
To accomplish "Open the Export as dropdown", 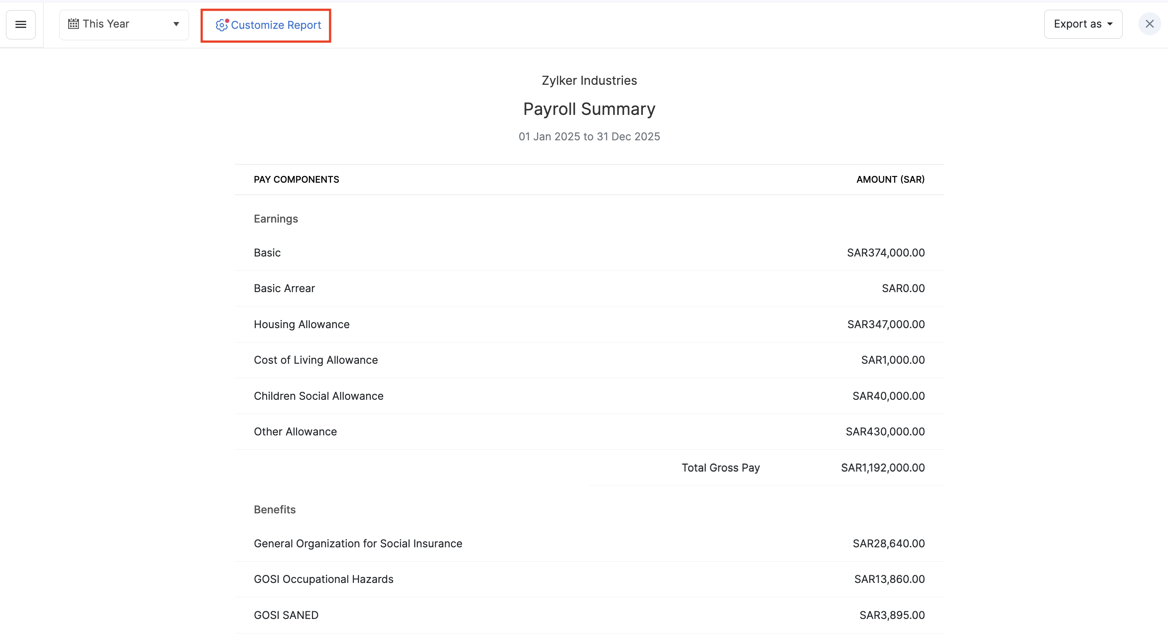I will tap(1082, 24).
